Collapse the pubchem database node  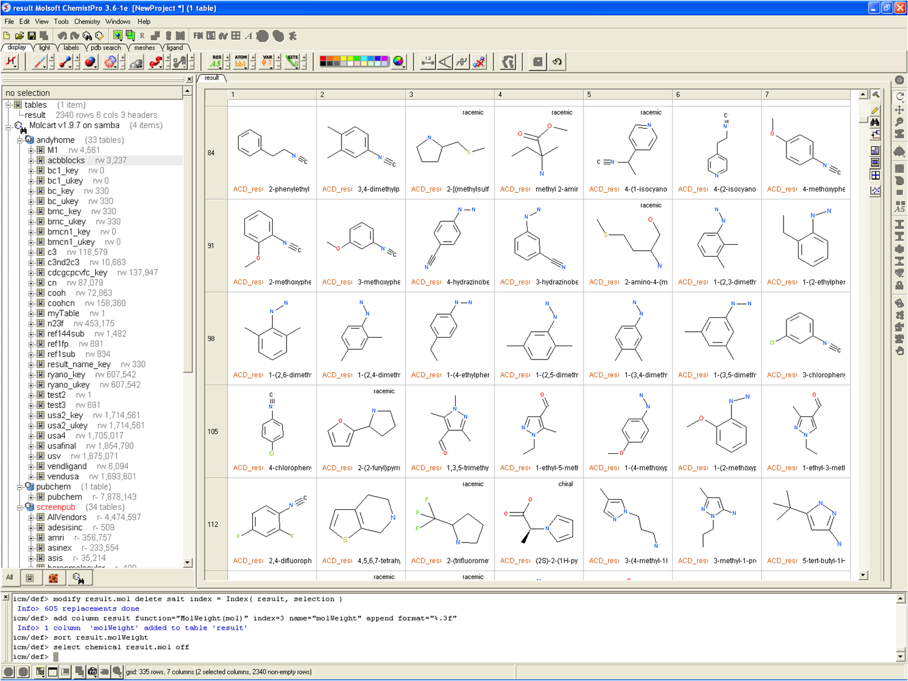[x=19, y=487]
